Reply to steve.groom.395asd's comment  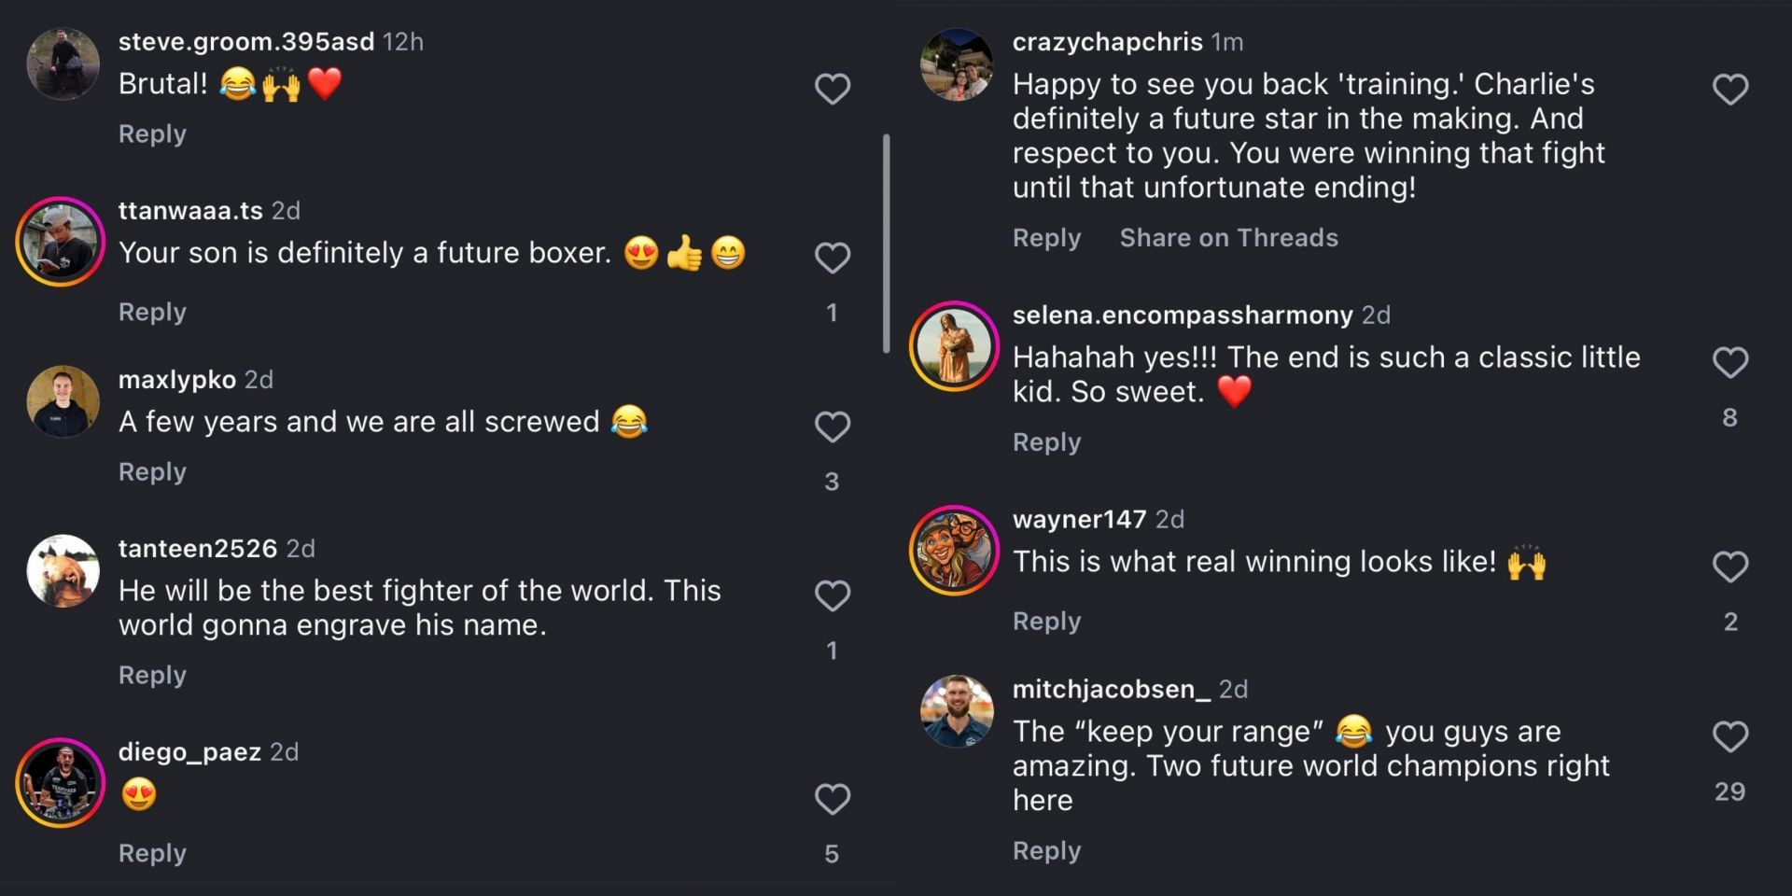(x=151, y=133)
